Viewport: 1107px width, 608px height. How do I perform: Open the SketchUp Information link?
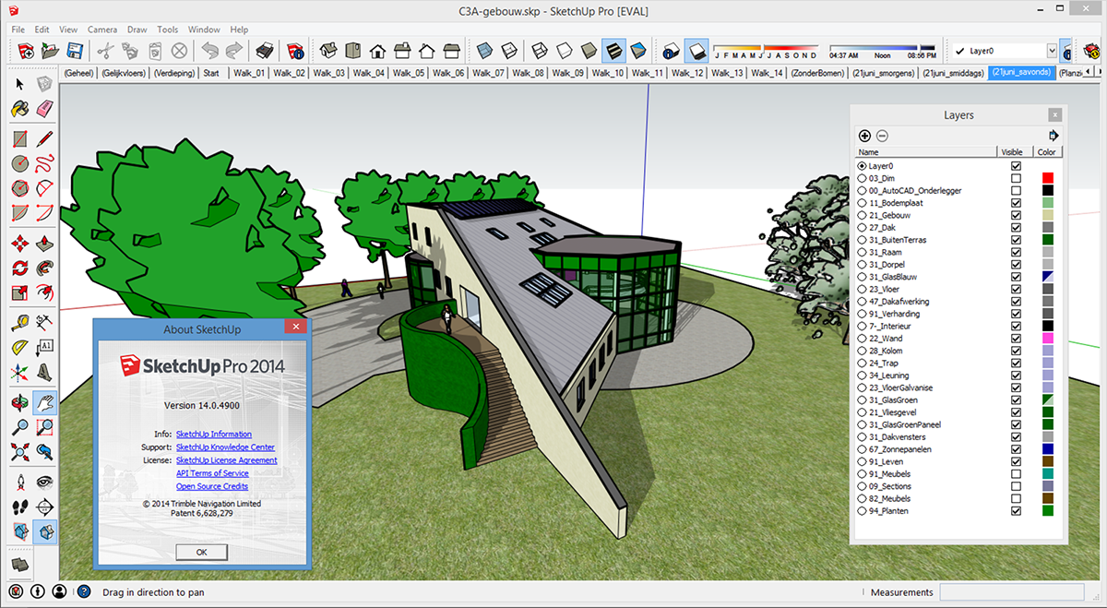213,434
